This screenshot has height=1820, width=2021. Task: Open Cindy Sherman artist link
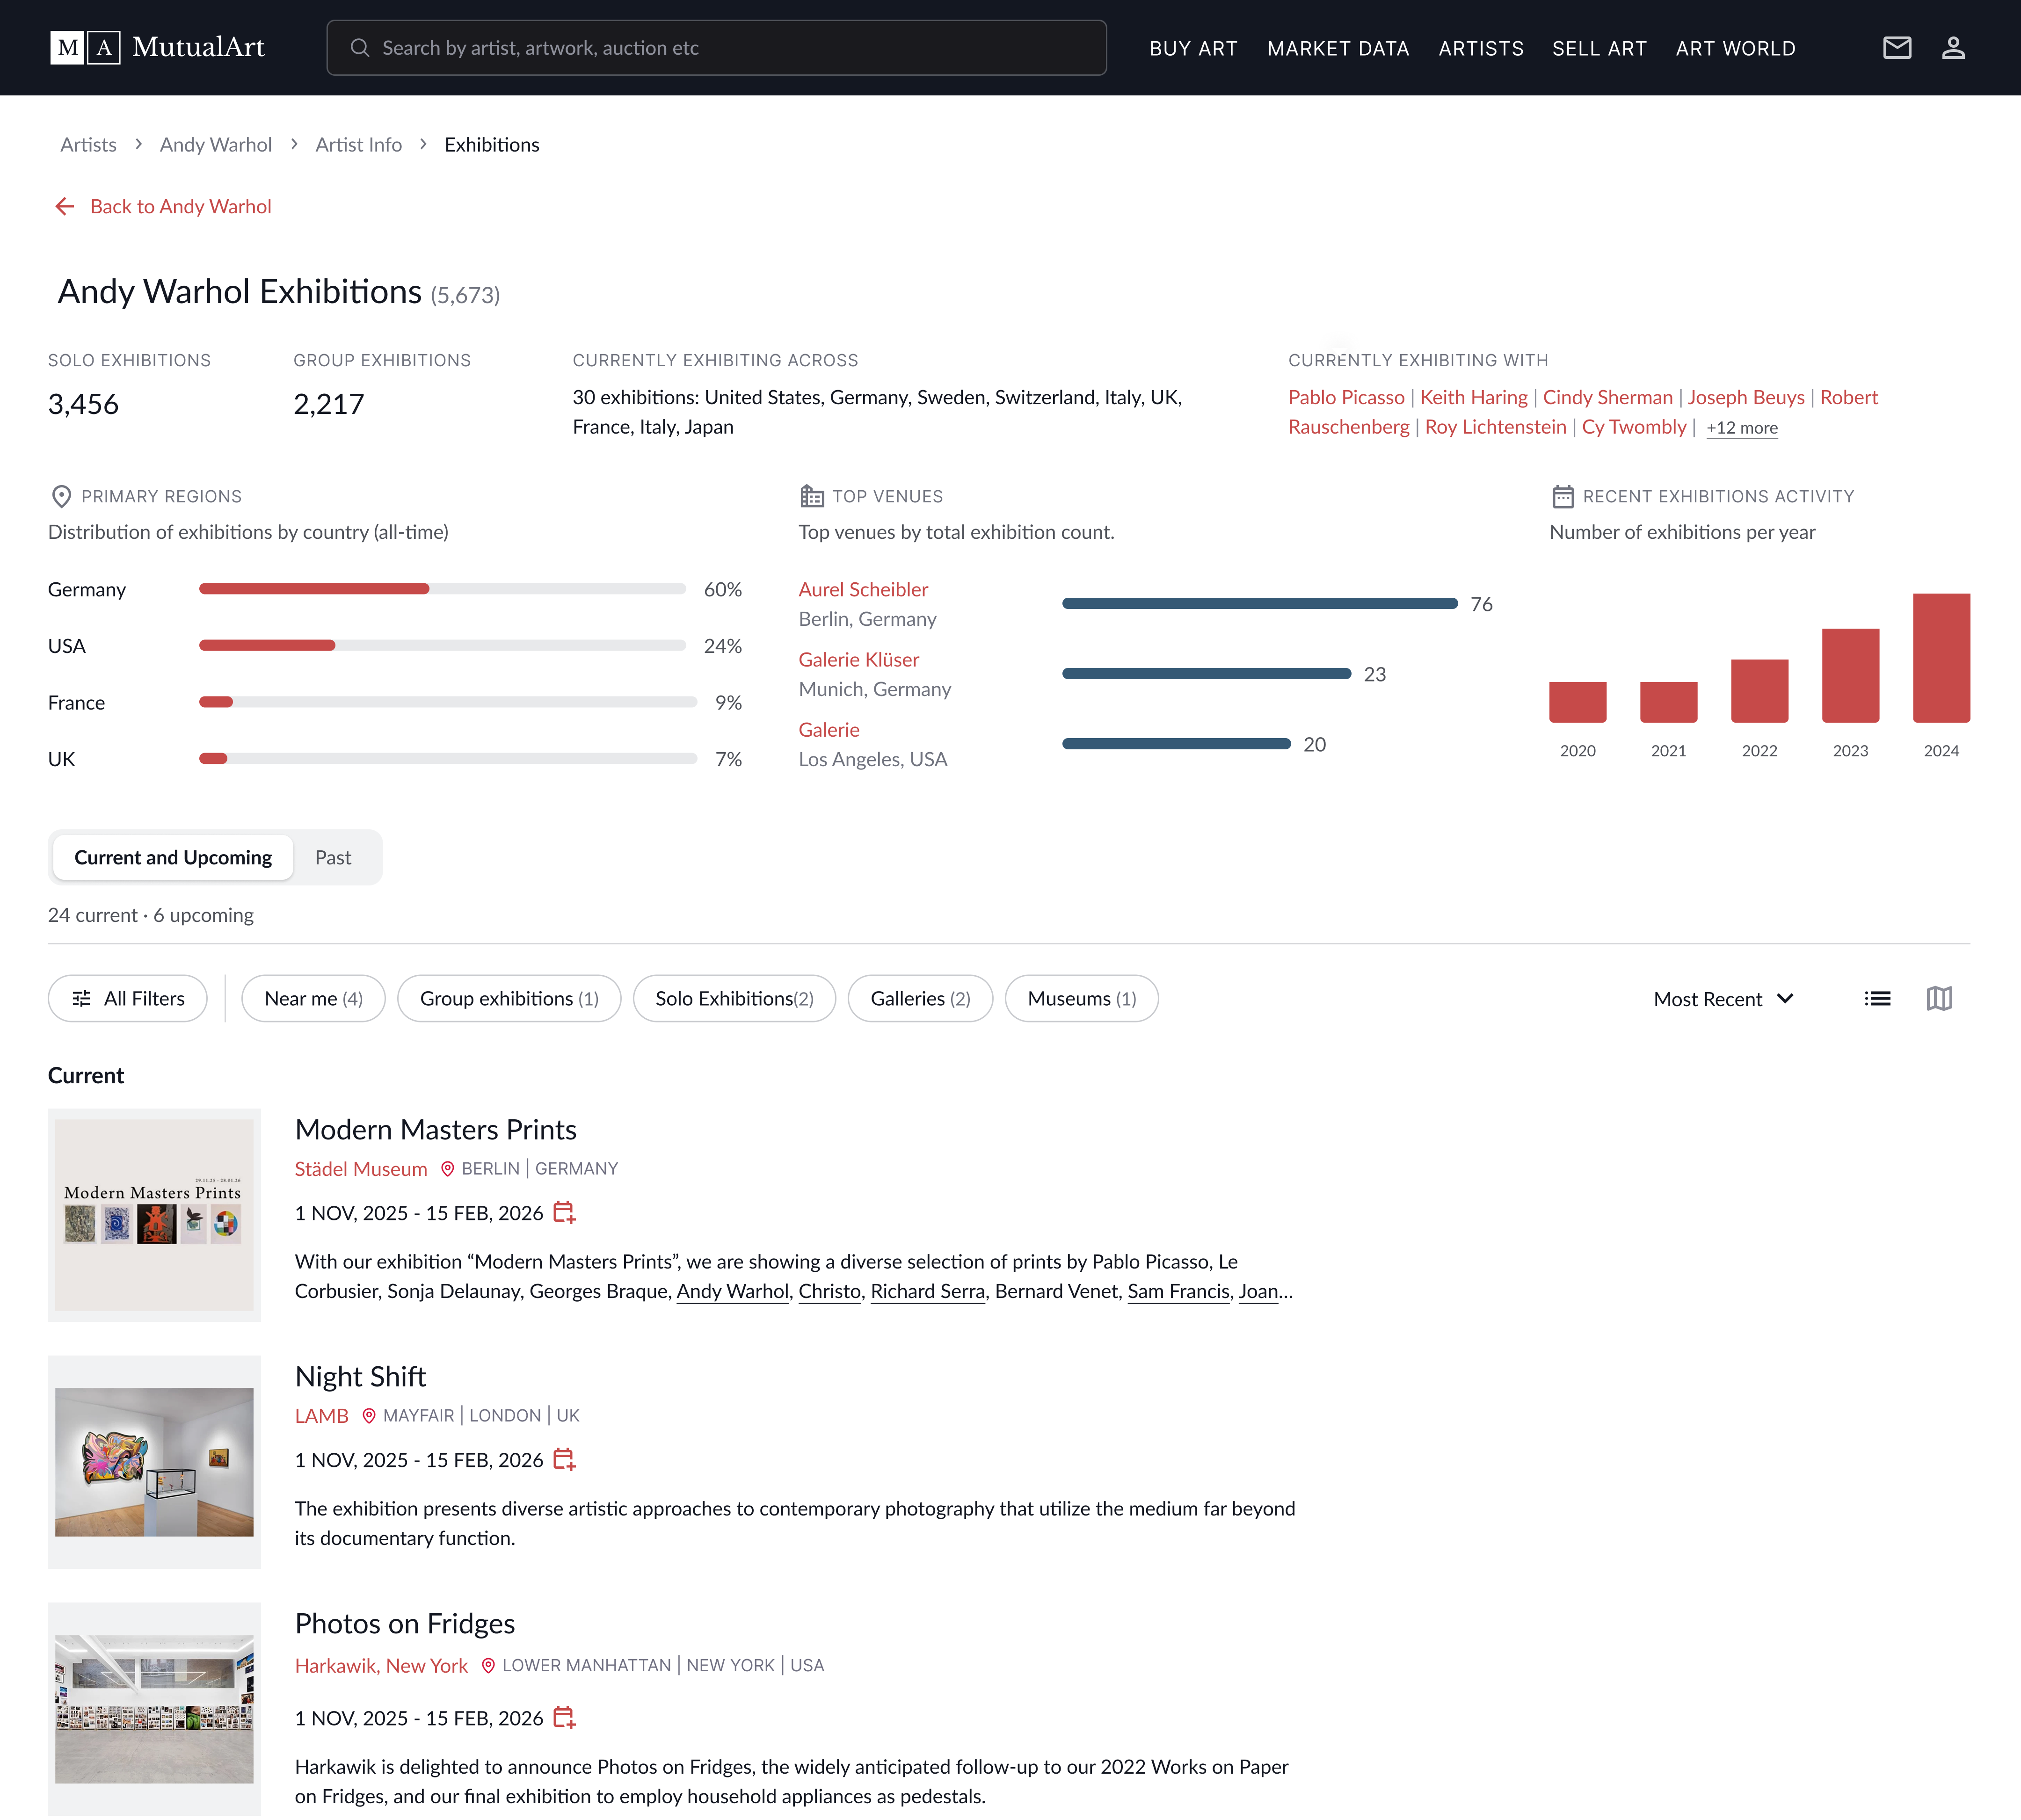click(x=1607, y=397)
